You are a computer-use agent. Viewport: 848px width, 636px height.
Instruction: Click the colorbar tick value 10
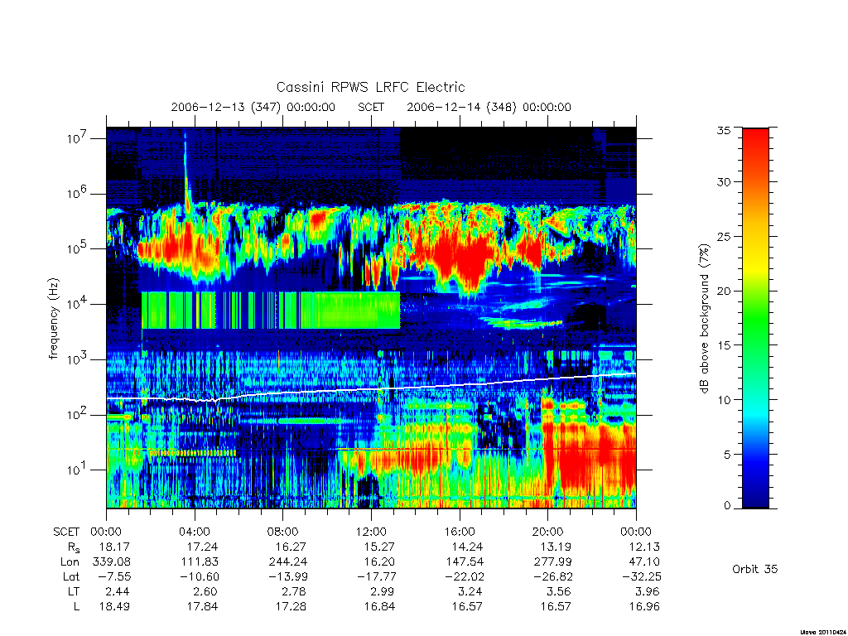click(x=723, y=400)
